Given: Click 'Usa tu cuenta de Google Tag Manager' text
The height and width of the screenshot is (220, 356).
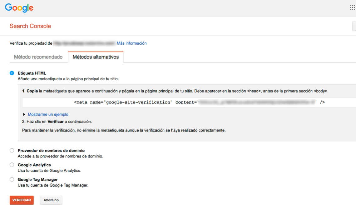Looking at the screenshot, I should click(x=53, y=185).
